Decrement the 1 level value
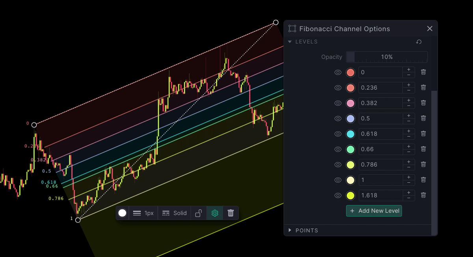Image resolution: width=473 pixels, height=257 pixels. [x=409, y=182]
